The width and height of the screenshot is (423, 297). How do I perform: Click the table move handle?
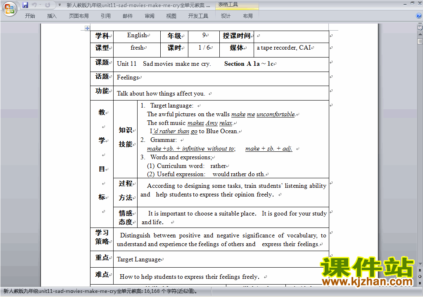tap(87, 28)
